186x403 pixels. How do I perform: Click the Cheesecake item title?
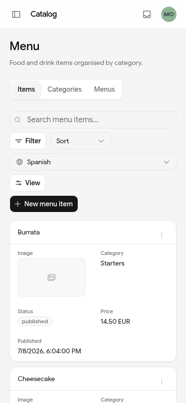(x=36, y=379)
